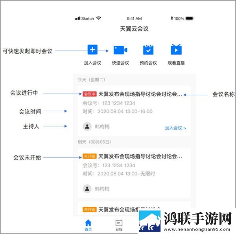Viewport: 236px width, 234px height.
Task: Tap the TV Watch Live icon
Action: [x=176, y=49]
